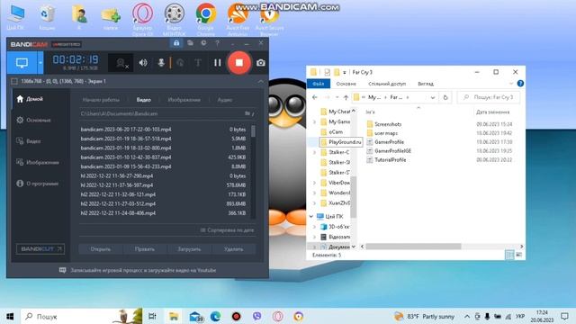Go back using Explorer back arrow
Screen dimensions: 576x324
pos(315,97)
